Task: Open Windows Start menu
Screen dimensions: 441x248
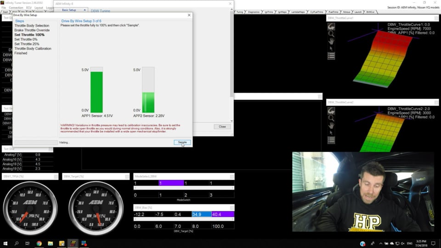Action: coord(6,243)
